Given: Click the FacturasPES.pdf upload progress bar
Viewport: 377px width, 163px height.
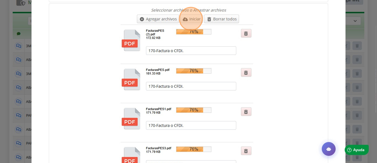Looking at the screenshot, I should 194,71.
